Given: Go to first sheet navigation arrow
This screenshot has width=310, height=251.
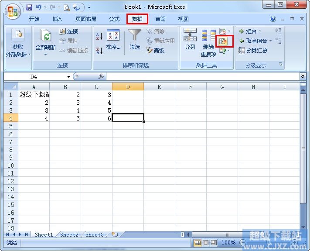Looking at the screenshot, I should click(7, 234).
